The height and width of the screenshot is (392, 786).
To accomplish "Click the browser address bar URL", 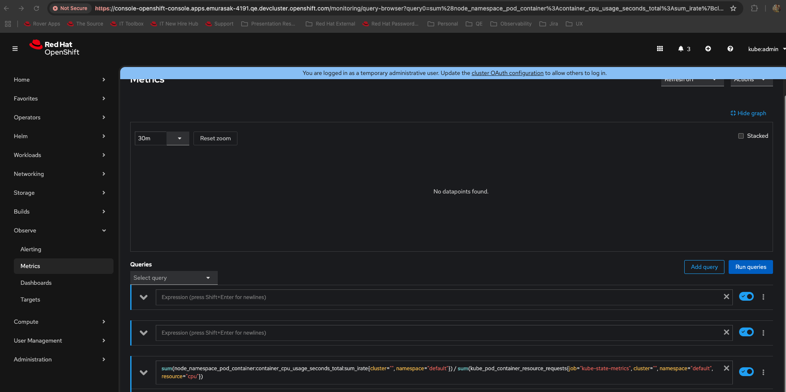I will [409, 8].
